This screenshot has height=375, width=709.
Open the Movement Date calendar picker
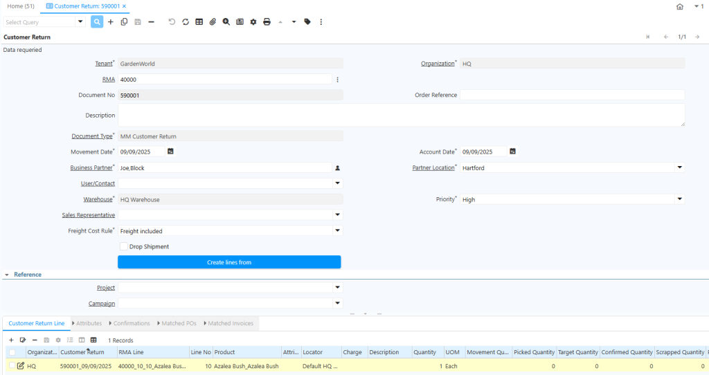(170, 152)
